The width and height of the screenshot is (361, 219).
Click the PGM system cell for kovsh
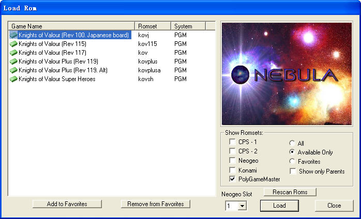tap(180, 79)
